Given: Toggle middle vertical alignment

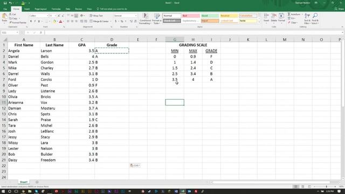Looking at the screenshot, I should point(72,16).
